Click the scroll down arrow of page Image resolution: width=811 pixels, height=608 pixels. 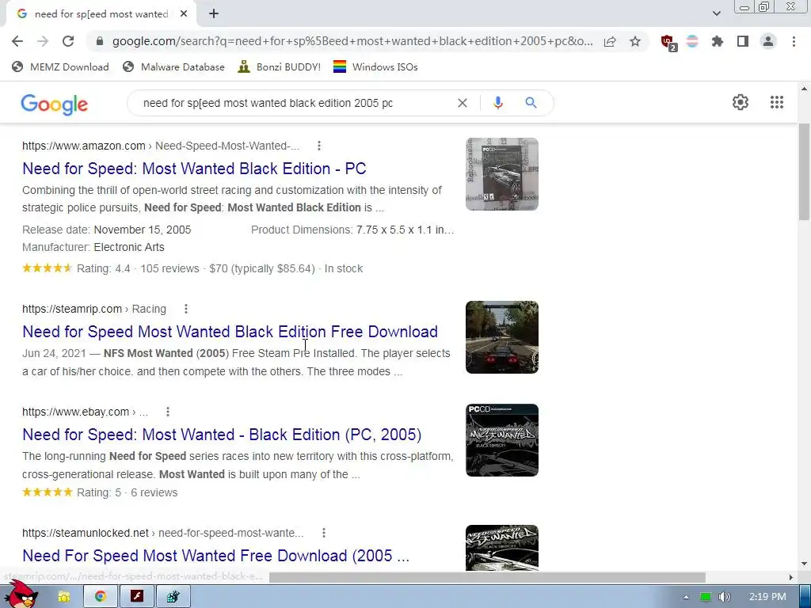coord(805,564)
